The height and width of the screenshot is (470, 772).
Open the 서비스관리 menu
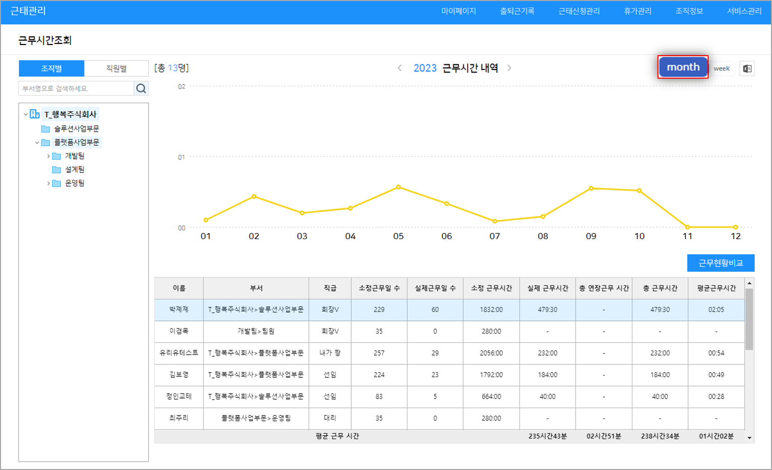pyautogui.click(x=744, y=11)
